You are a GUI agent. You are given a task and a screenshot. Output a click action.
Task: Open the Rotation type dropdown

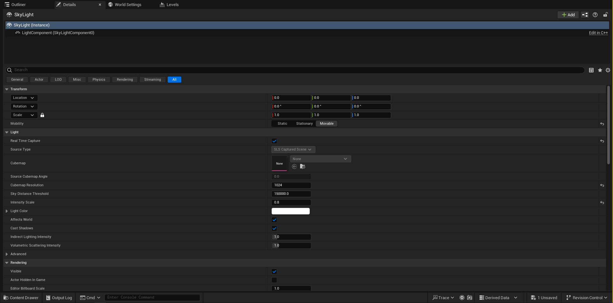[24, 107]
